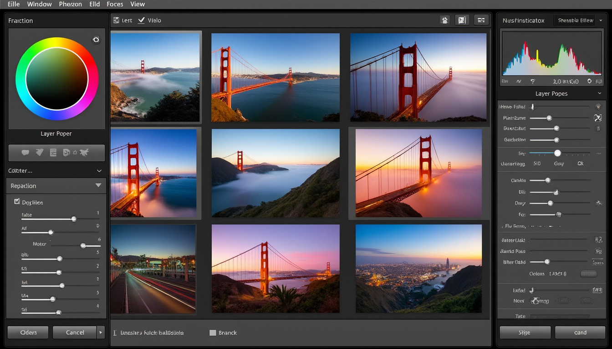Click the circular icon beside the color wheel
Screen dimensions: 612x349
pyautogui.click(x=96, y=40)
